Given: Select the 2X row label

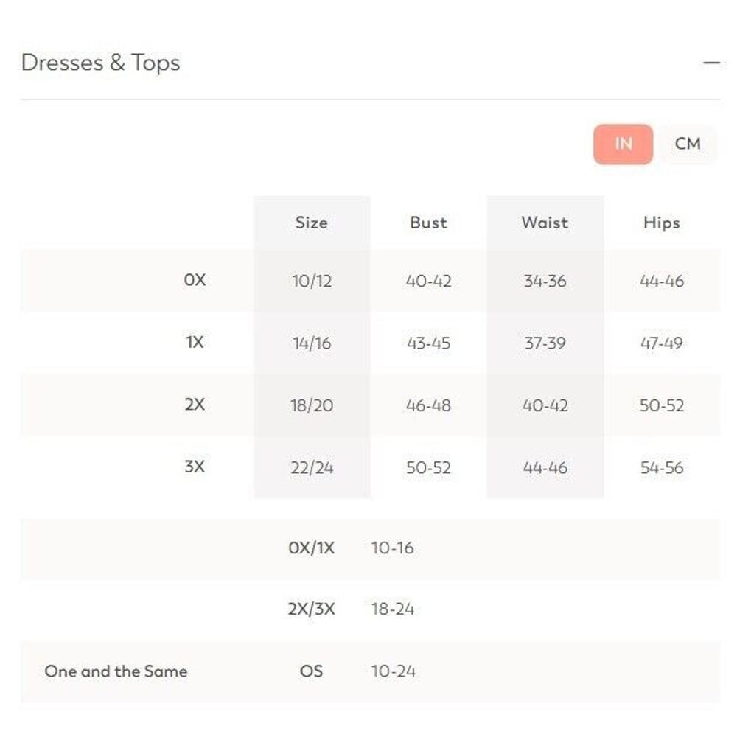Looking at the screenshot, I should click(195, 405).
